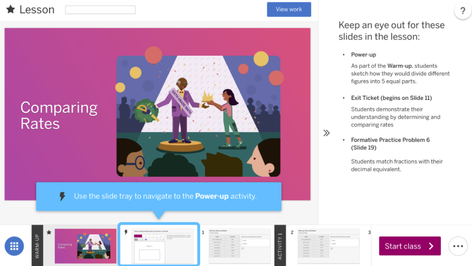
Task: Click the lightning bolt icon in the slide tray
Action: 126,232
